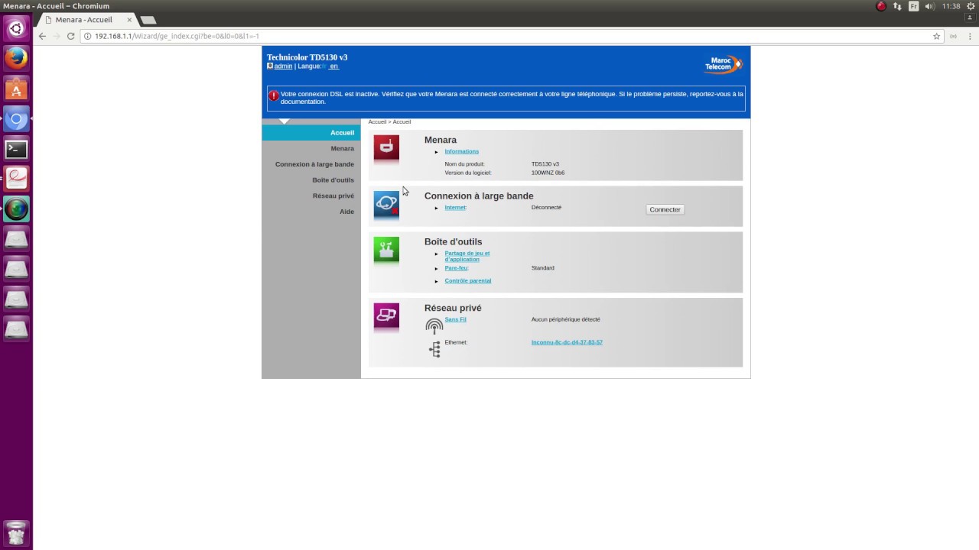The image size is (979, 550).
Task: Click the first breadcrumb Accueil
Action: 377,122
